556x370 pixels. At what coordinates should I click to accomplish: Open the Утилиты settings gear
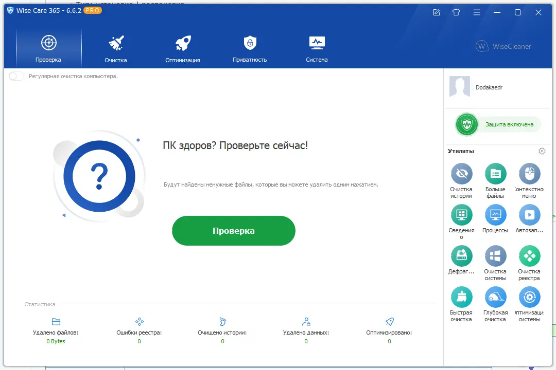542,151
